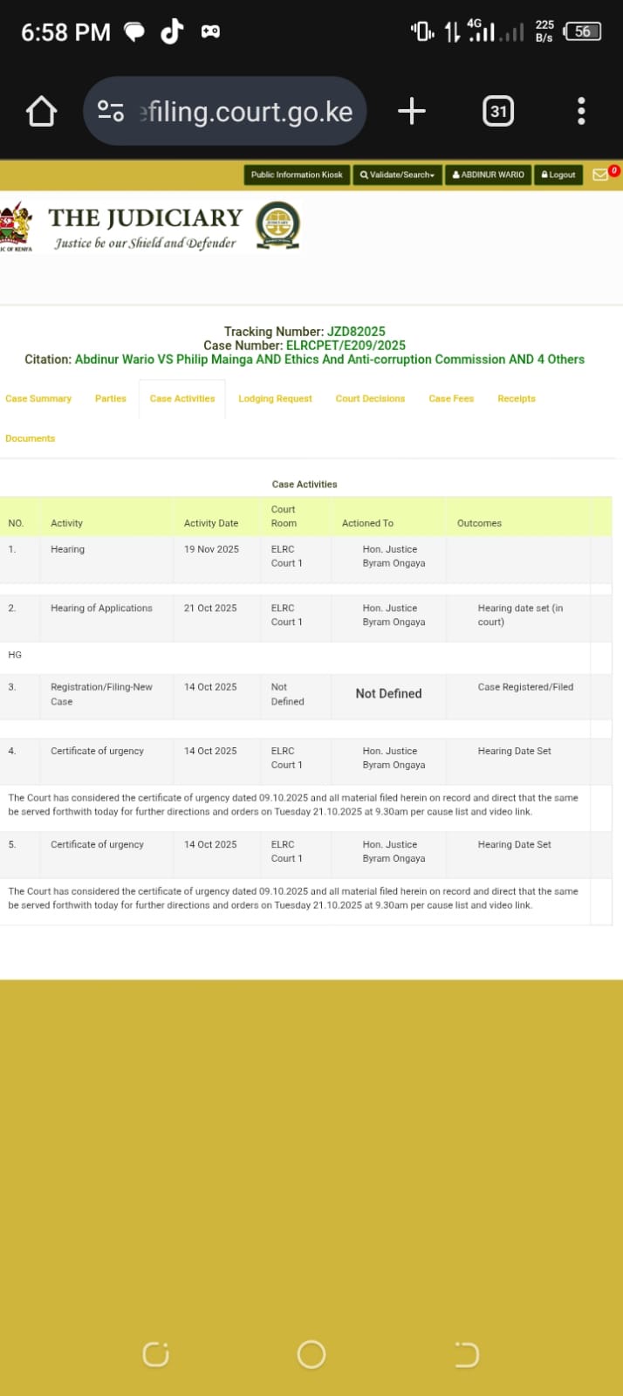Switch to the Case Summary tab

coord(38,399)
